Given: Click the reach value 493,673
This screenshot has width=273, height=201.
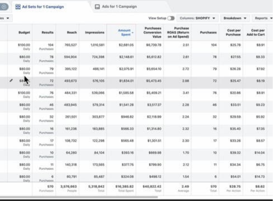Looking at the screenshot, I should coord(71,81).
